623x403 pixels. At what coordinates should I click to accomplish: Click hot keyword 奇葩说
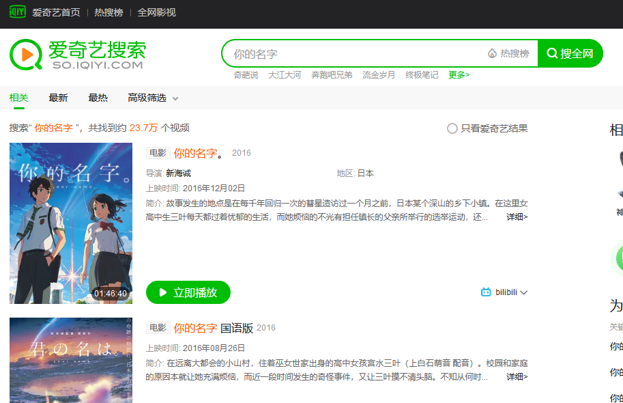[246, 74]
